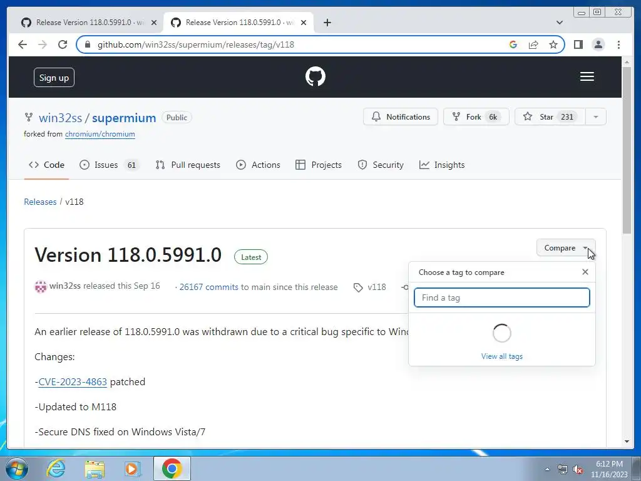Star the repository with Star button
The image size is (641, 481).
pos(550,117)
